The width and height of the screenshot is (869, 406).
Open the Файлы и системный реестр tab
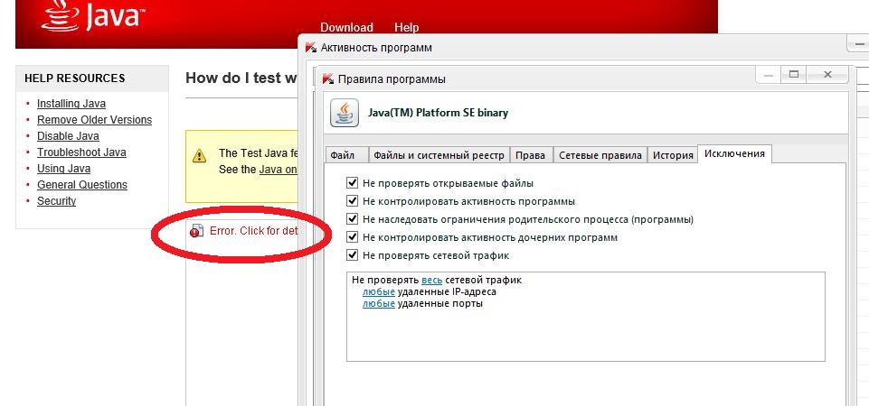pos(439,155)
